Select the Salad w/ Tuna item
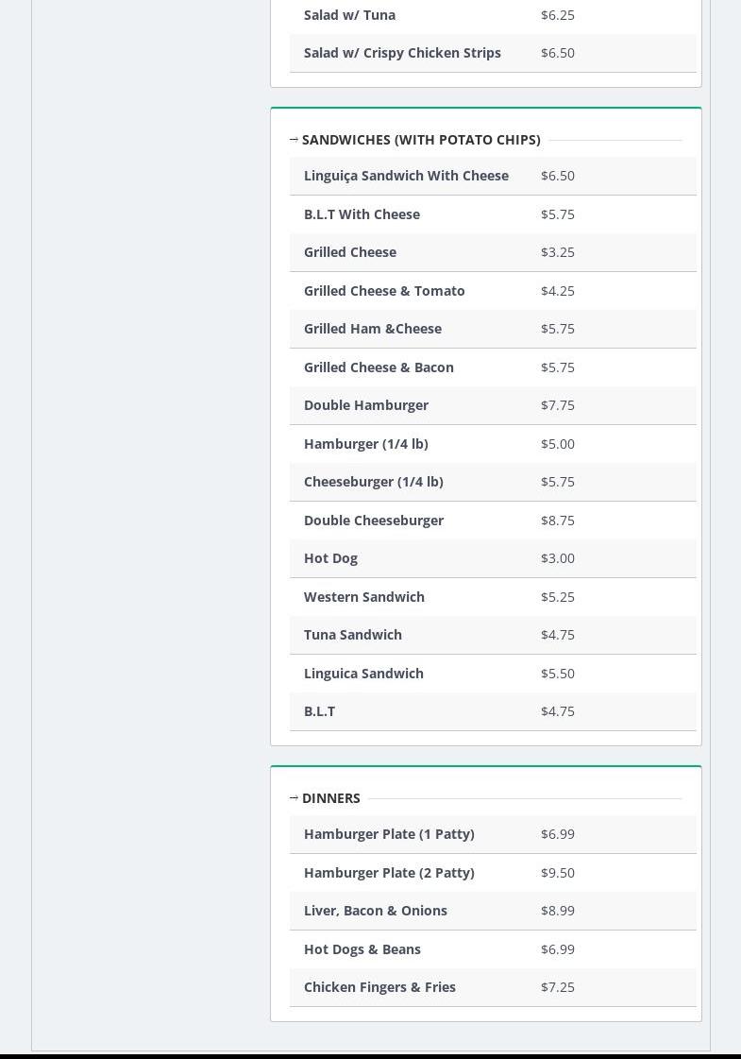This screenshot has width=741, height=1059. pyautogui.click(x=349, y=15)
